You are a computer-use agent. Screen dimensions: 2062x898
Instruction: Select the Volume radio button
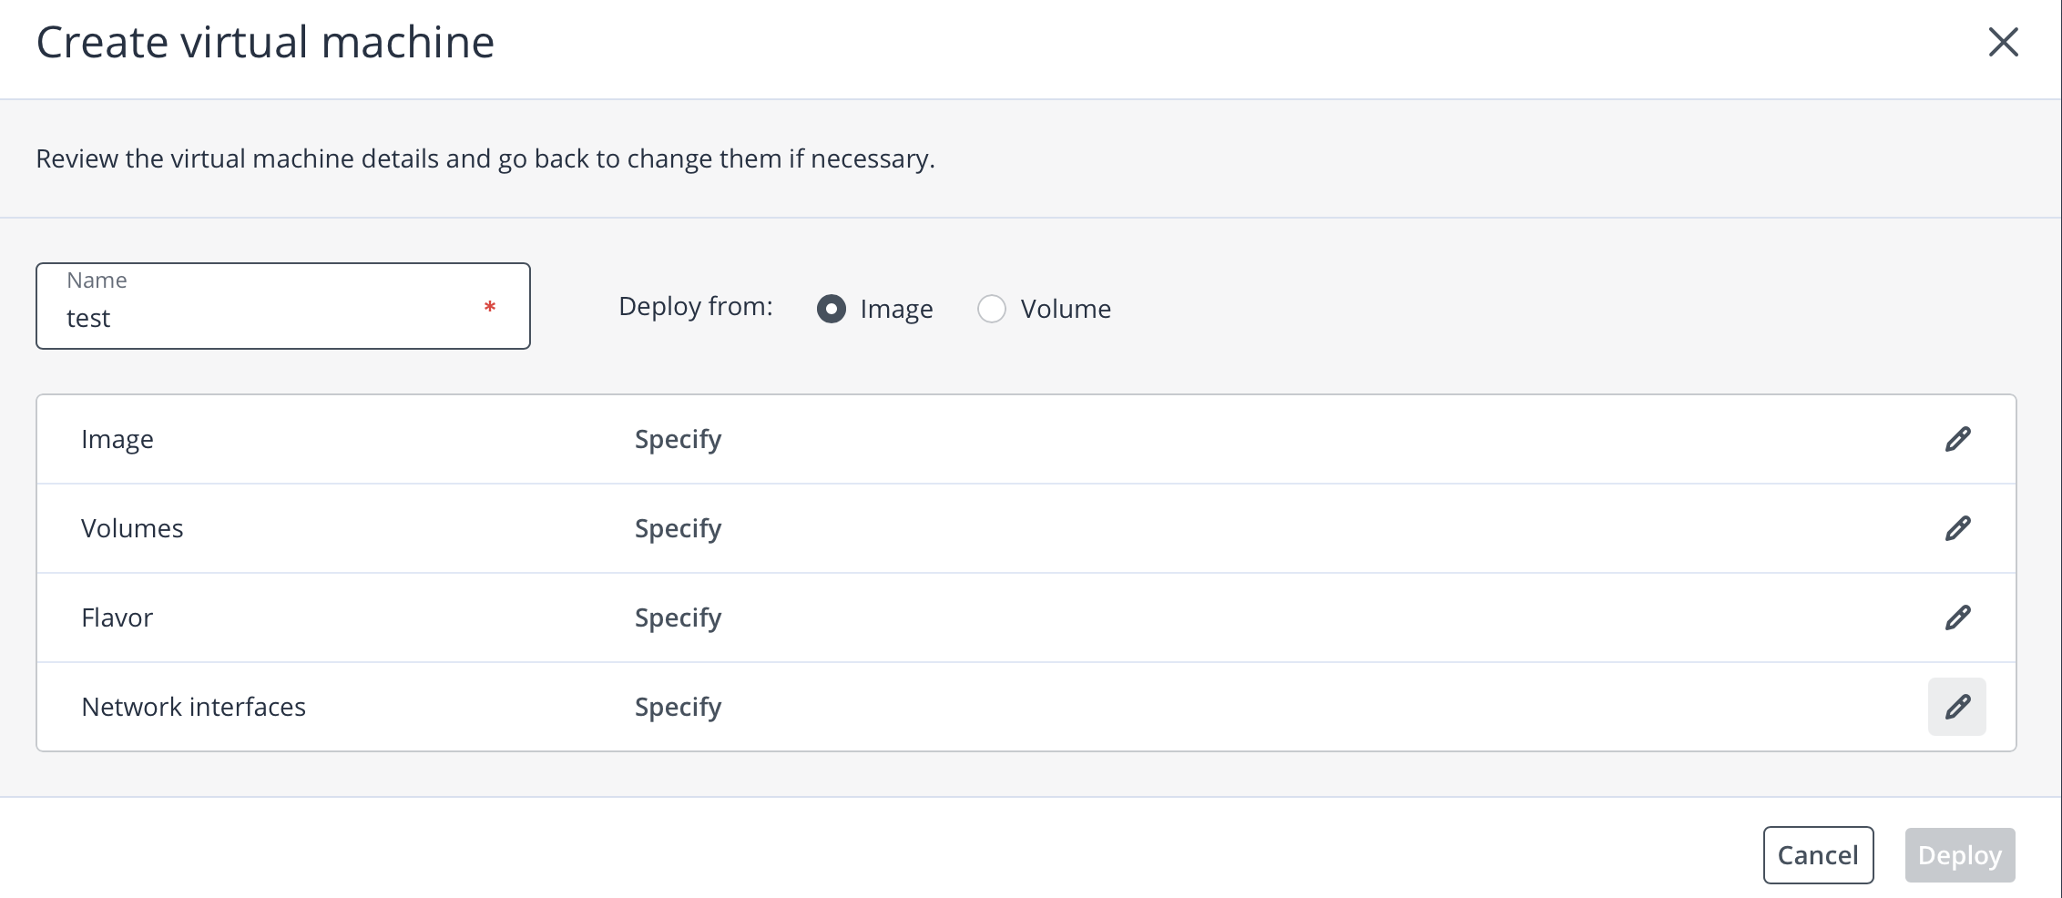point(991,309)
